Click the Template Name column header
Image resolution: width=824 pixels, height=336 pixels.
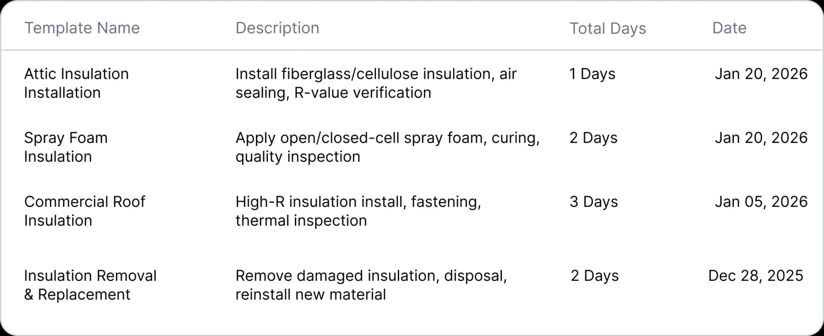(x=82, y=28)
